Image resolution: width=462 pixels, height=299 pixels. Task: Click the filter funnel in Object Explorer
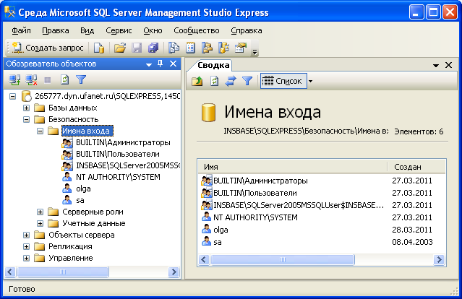point(81,79)
